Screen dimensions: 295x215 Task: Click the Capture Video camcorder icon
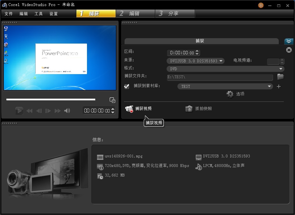(129, 109)
